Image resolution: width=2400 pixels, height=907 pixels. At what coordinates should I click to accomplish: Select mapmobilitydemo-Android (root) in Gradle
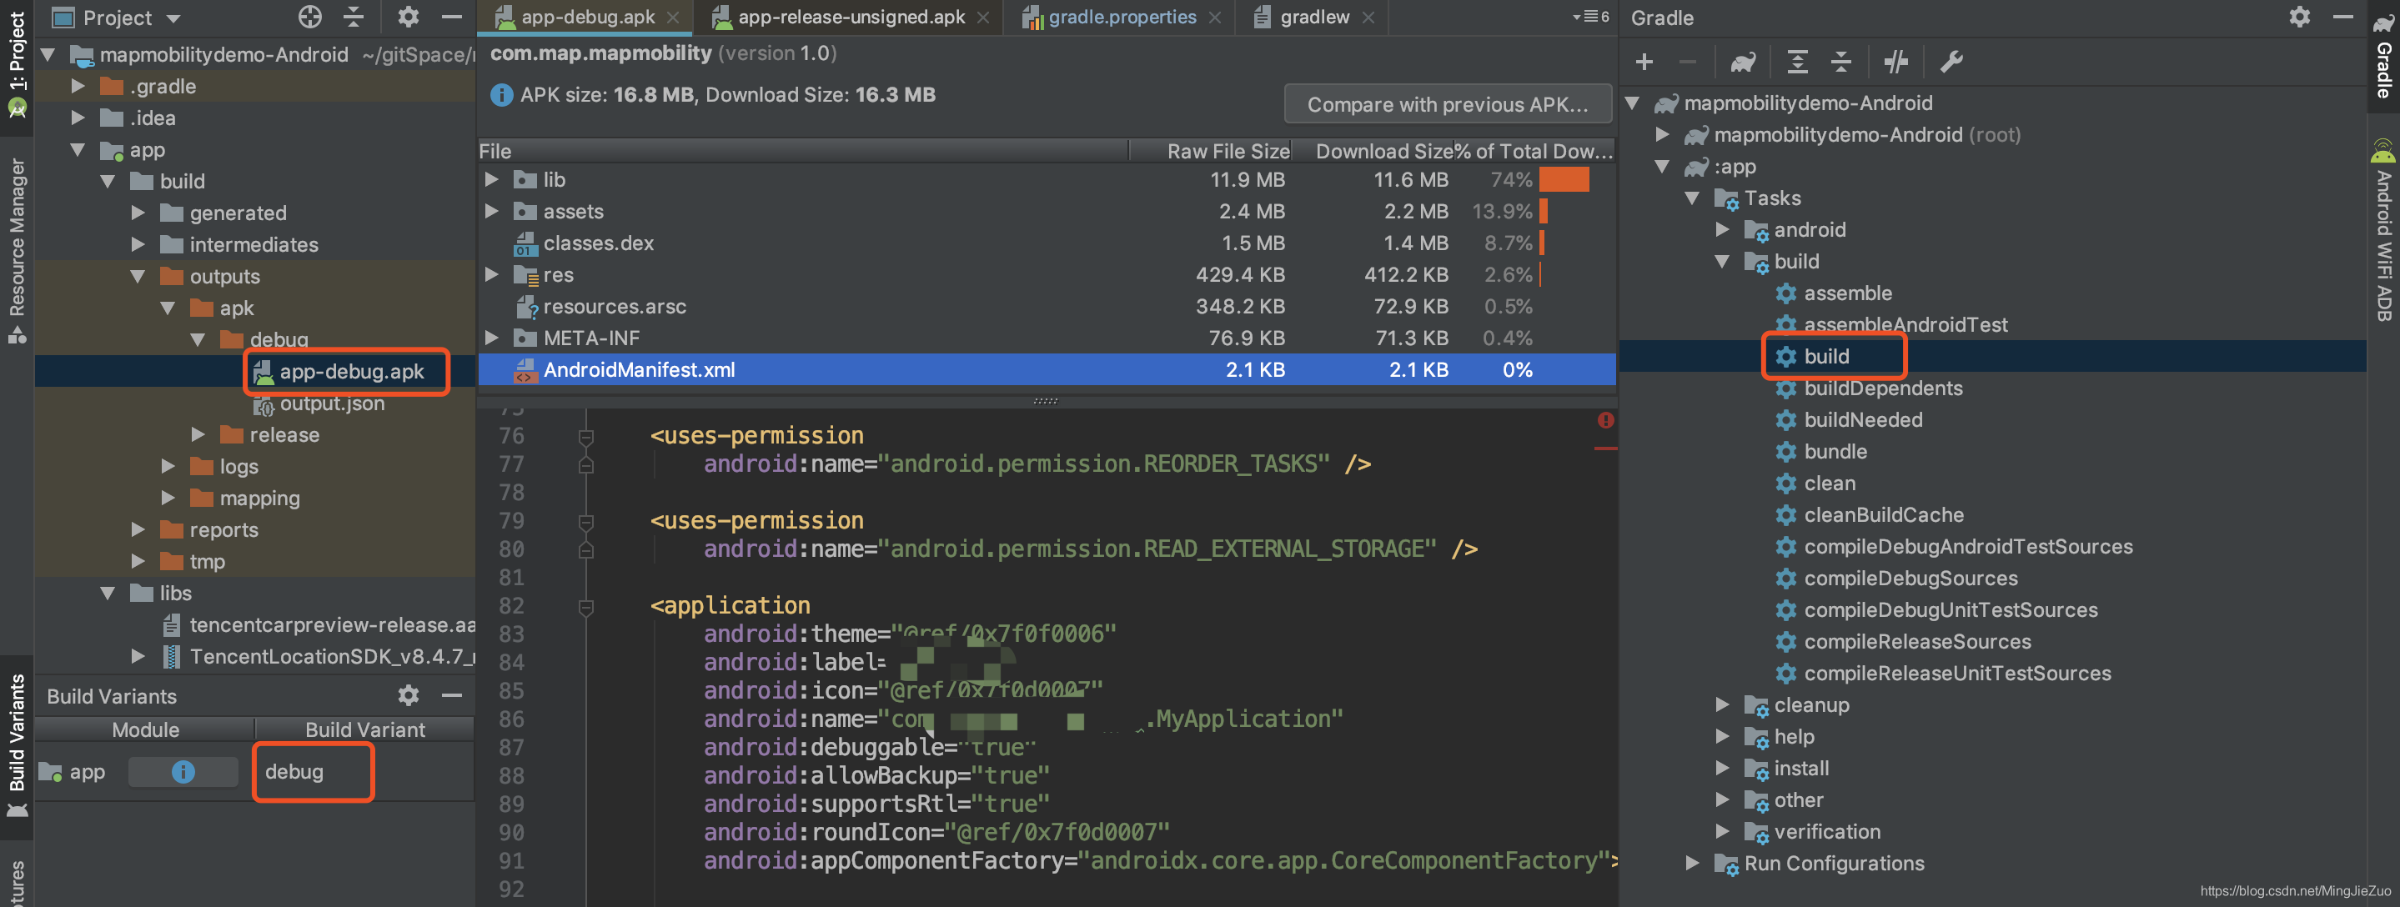1866,135
